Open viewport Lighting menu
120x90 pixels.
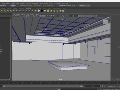pyautogui.click(x=23, y=14)
